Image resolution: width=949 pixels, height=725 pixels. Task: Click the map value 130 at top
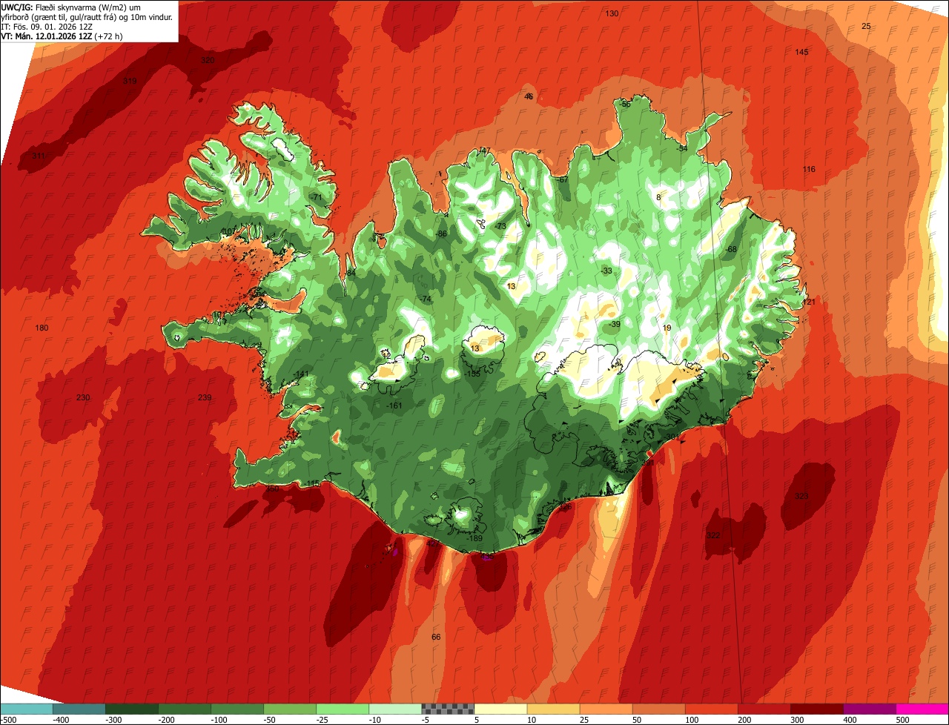[612, 14]
